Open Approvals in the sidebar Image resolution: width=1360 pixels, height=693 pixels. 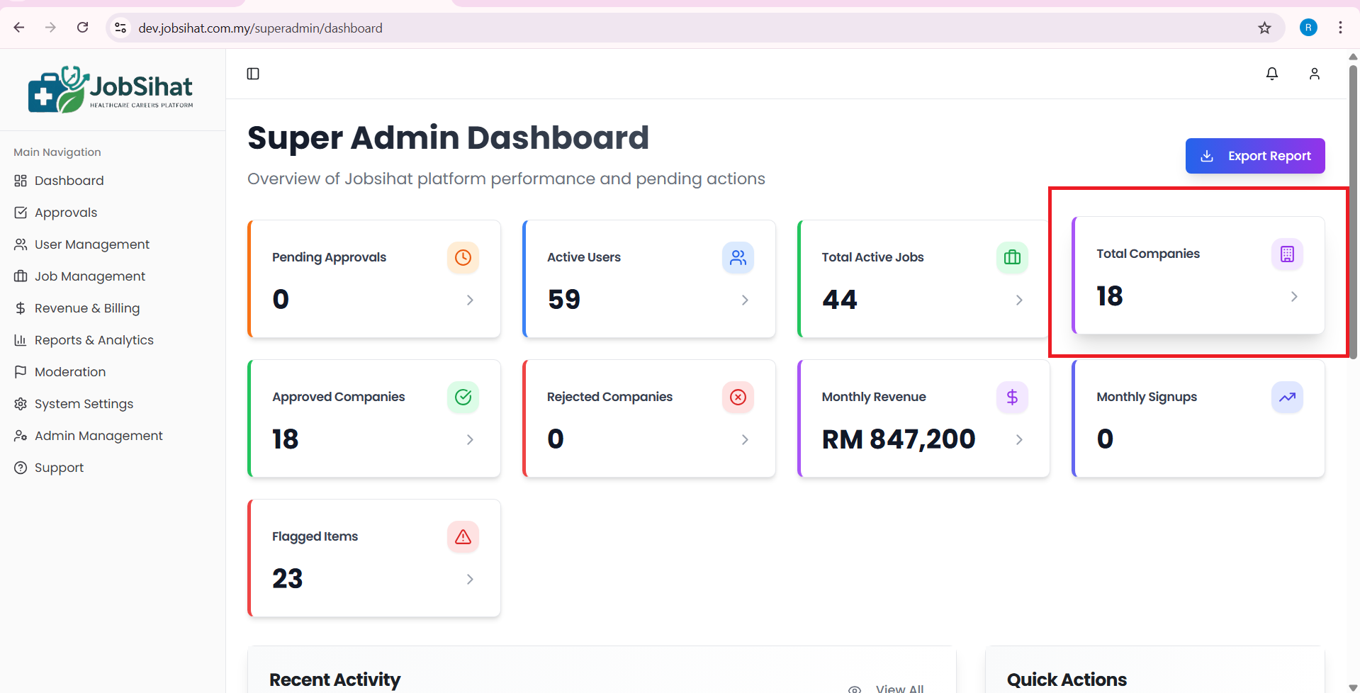[x=66, y=213]
